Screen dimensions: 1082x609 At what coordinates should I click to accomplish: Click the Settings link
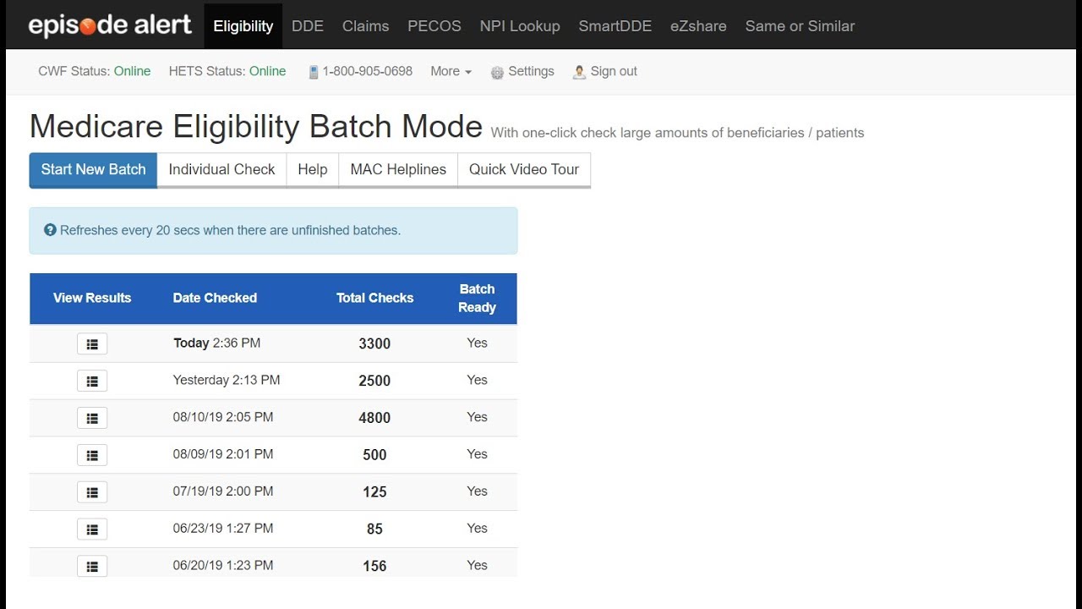click(531, 71)
